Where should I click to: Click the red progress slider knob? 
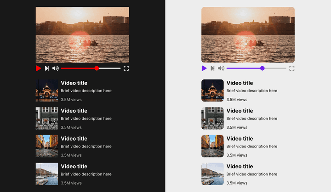click(x=97, y=68)
